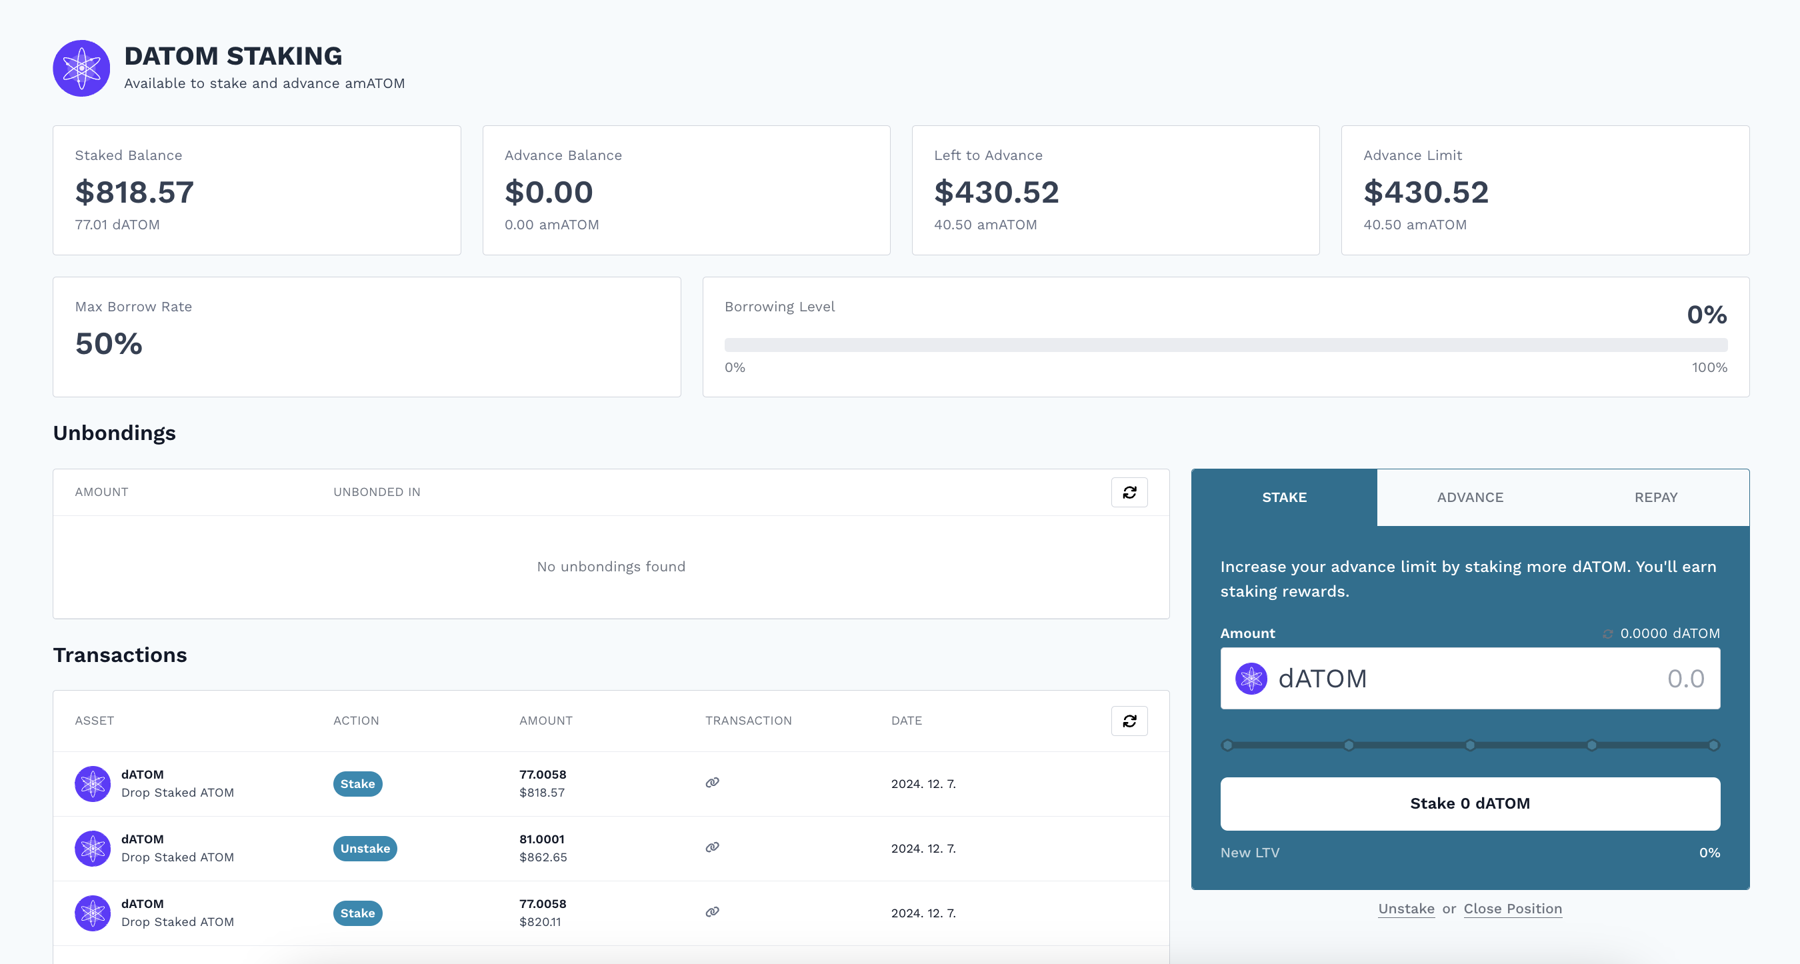Refresh the Unbondings table
Image resolution: width=1800 pixels, height=964 pixels.
[1129, 493]
